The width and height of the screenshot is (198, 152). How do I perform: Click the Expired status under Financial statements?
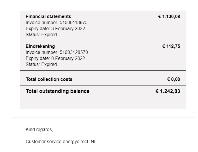click(x=49, y=35)
